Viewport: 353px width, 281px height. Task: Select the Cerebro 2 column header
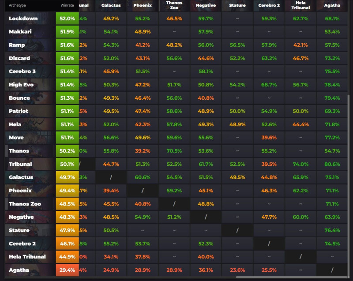(269, 5)
